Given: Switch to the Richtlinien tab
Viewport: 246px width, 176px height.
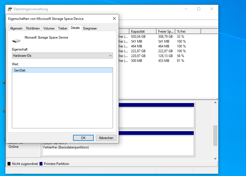Looking at the screenshot, I should pyautogui.click(x=33, y=28).
